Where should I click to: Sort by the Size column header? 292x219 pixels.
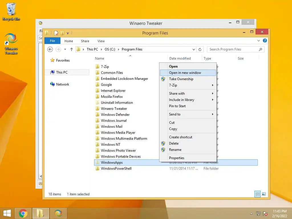pos(241,58)
